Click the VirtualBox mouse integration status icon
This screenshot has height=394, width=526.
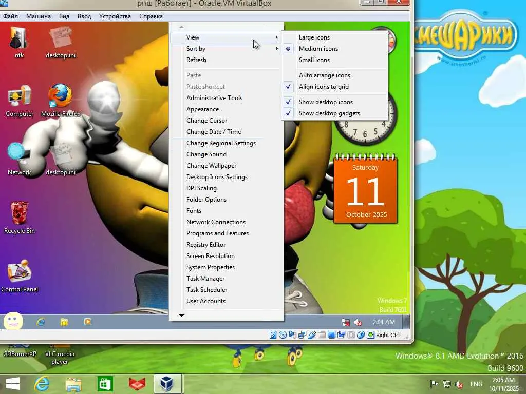point(361,334)
